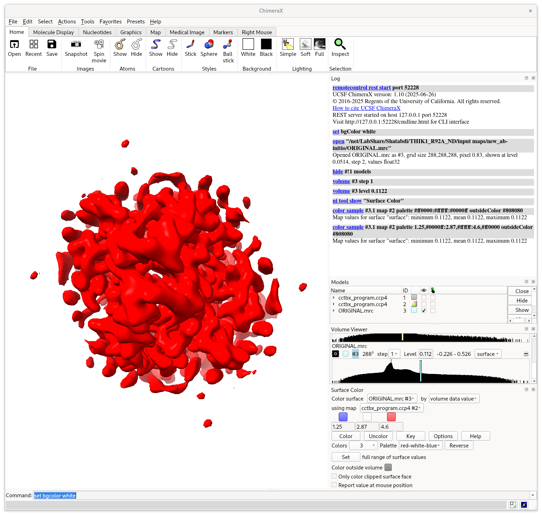Open the Tools menu
This screenshot has height=516, width=542.
(87, 22)
